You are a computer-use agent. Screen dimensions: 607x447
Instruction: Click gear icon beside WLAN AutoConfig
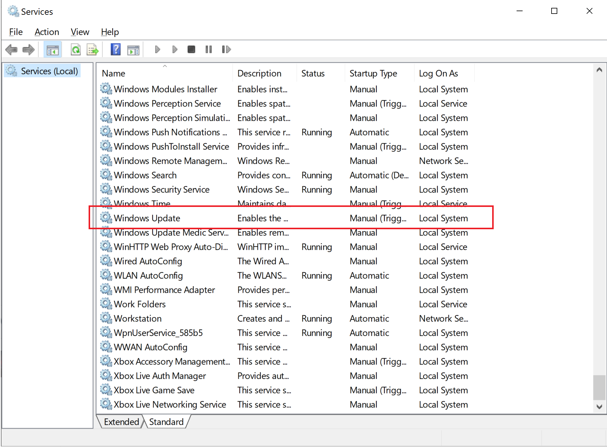click(106, 275)
